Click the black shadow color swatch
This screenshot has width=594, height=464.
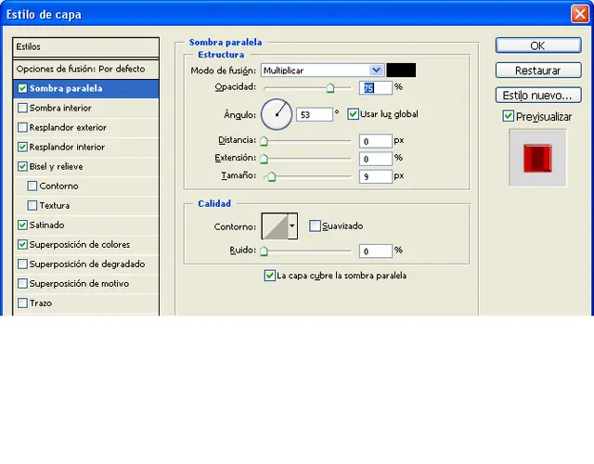[x=401, y=71]
